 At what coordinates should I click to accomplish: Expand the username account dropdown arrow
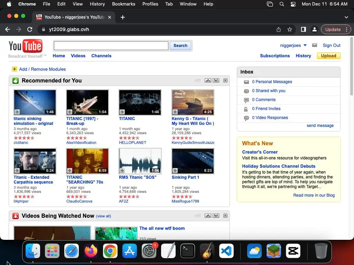[x=305, y=45]
